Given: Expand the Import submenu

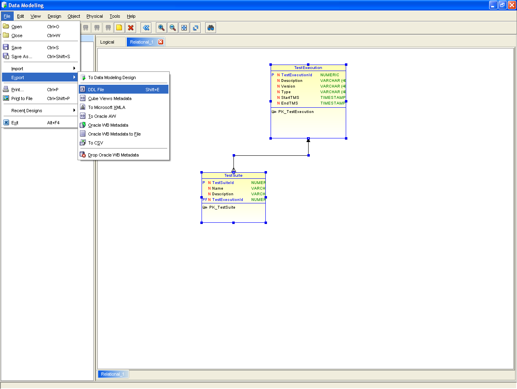Looking at the screenshot, I should (41, 69).
